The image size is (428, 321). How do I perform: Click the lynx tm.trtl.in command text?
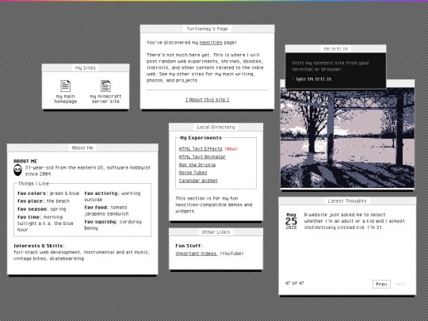314,79
